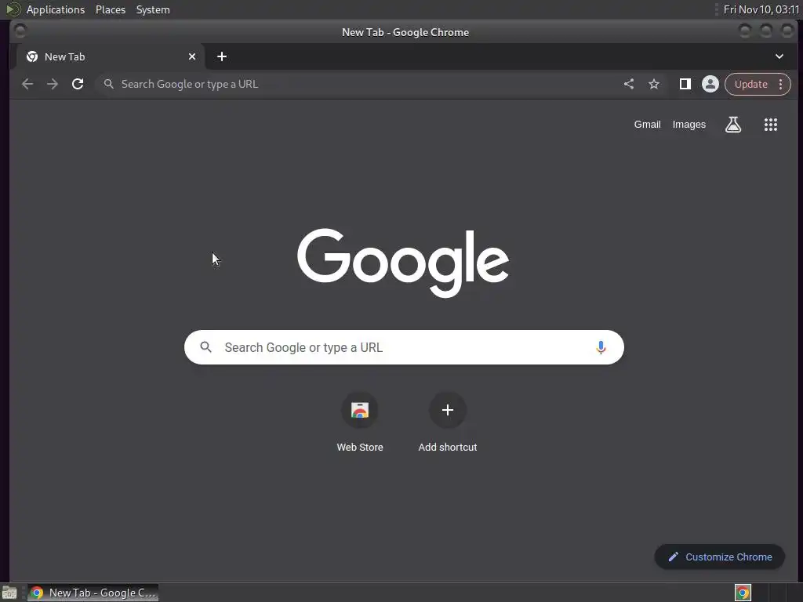
Task: Click the Gmail link
Action: (647, 125)
